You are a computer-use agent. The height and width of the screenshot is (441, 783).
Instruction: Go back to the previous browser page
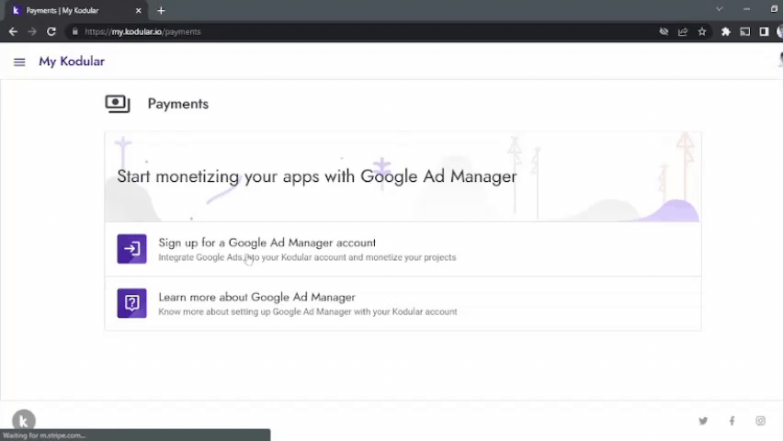(13, 31)
